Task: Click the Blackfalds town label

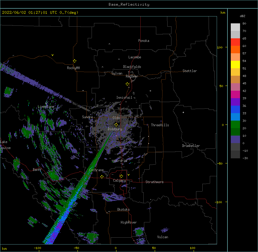Action: click(132, 67)
